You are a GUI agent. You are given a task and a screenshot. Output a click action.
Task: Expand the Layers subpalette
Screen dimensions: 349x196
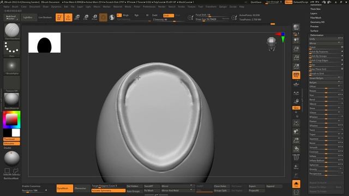click(314, 13)
